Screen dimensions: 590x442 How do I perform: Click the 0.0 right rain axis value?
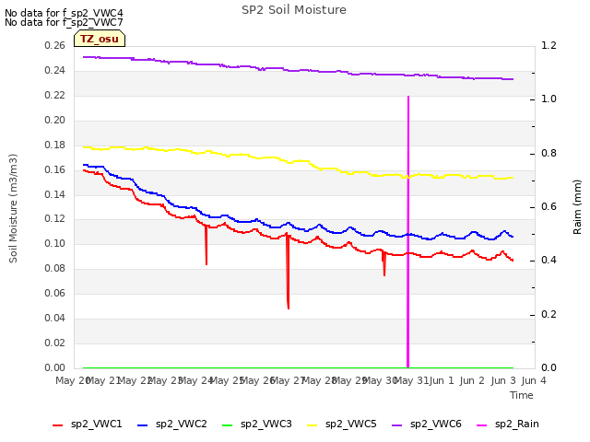tap(549, 367)
